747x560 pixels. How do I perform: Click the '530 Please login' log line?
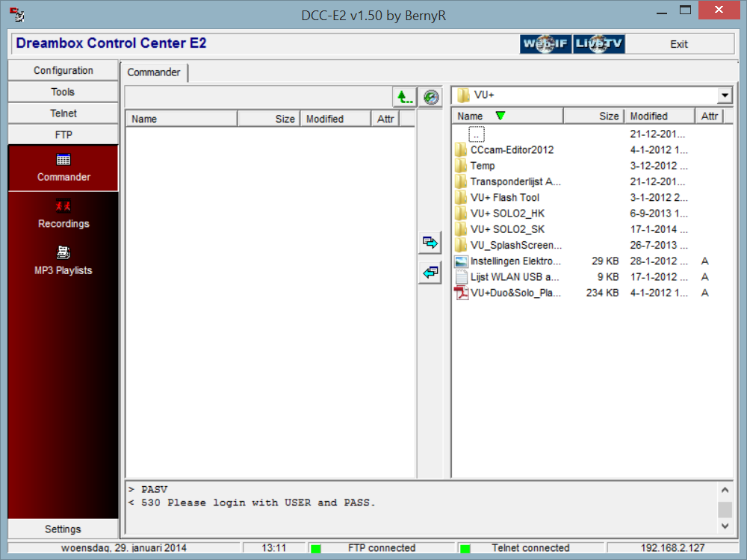point(252,503)
